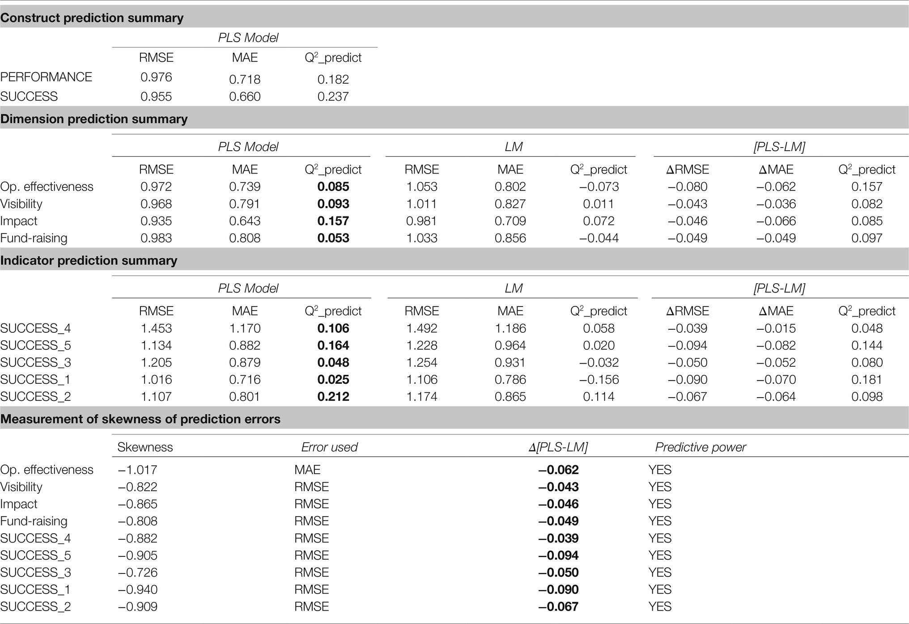Click the SUCCESS construct row label
Viewport: 909px width, 624px height.
(29, 97)
